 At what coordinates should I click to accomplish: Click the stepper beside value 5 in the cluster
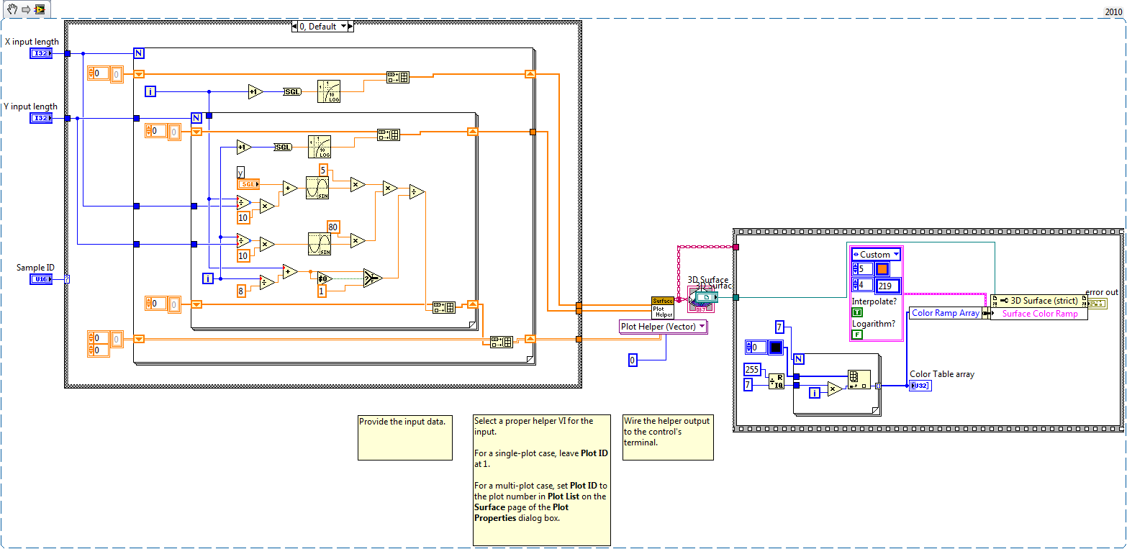[x=855, y=269]
